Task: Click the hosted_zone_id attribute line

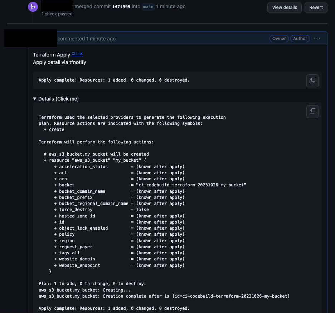Action: (119, 216)
